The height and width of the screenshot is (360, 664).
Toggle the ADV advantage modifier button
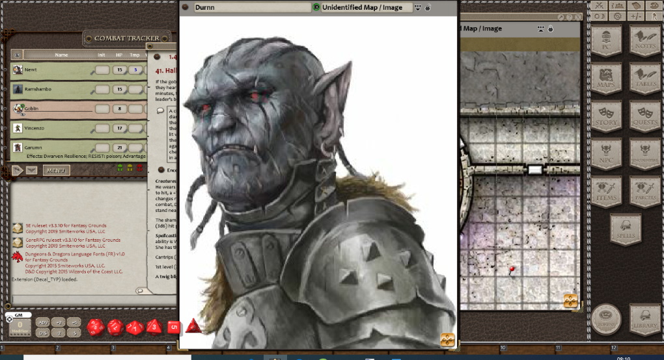[x=43, y=322]
